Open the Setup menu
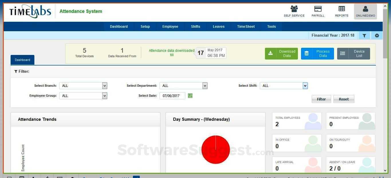This screenshot has height=178, width=391. pos(145,27)
